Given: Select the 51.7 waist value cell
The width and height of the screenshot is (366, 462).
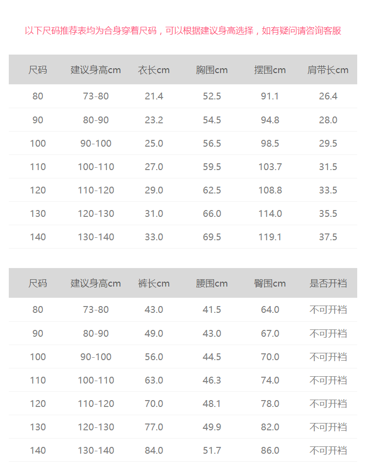Looking at the screenshot, I should click(x=212, y=450).
